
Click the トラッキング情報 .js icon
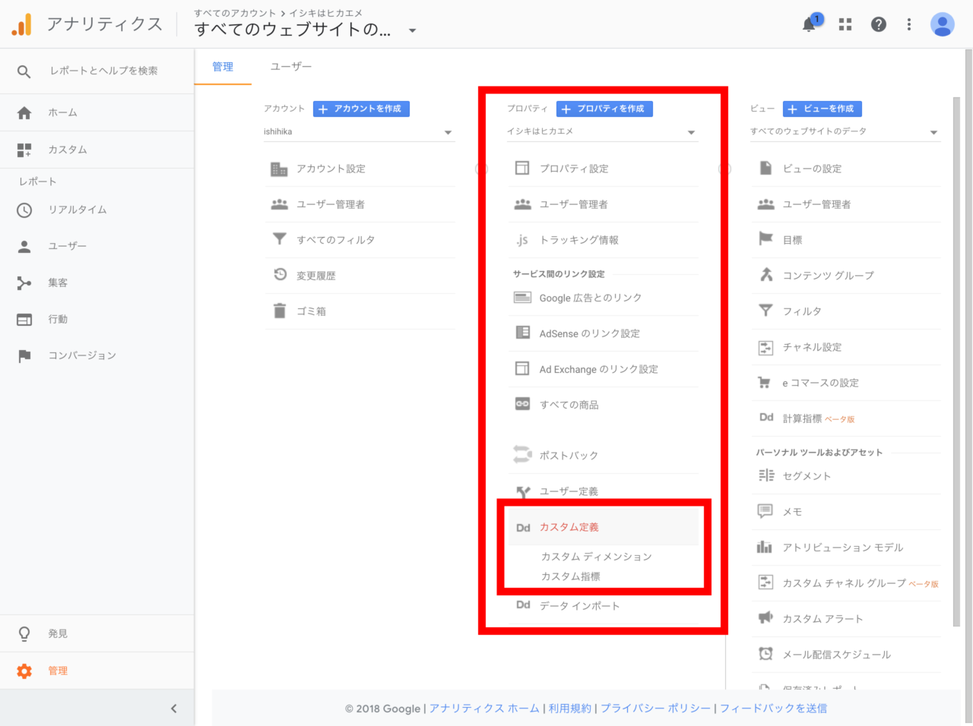pyautogui.click(x=521, y=241)
